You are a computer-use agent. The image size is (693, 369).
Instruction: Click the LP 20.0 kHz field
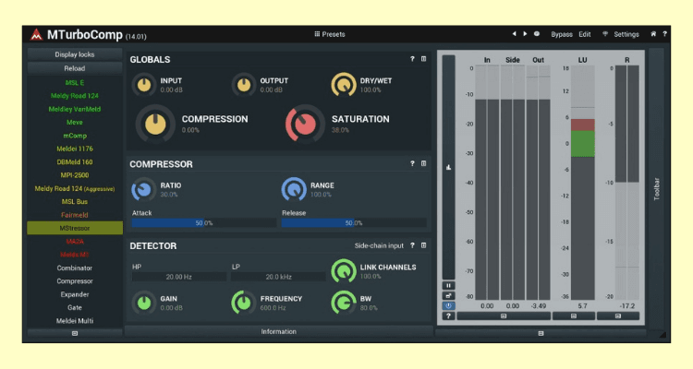(x=278, y=277)
